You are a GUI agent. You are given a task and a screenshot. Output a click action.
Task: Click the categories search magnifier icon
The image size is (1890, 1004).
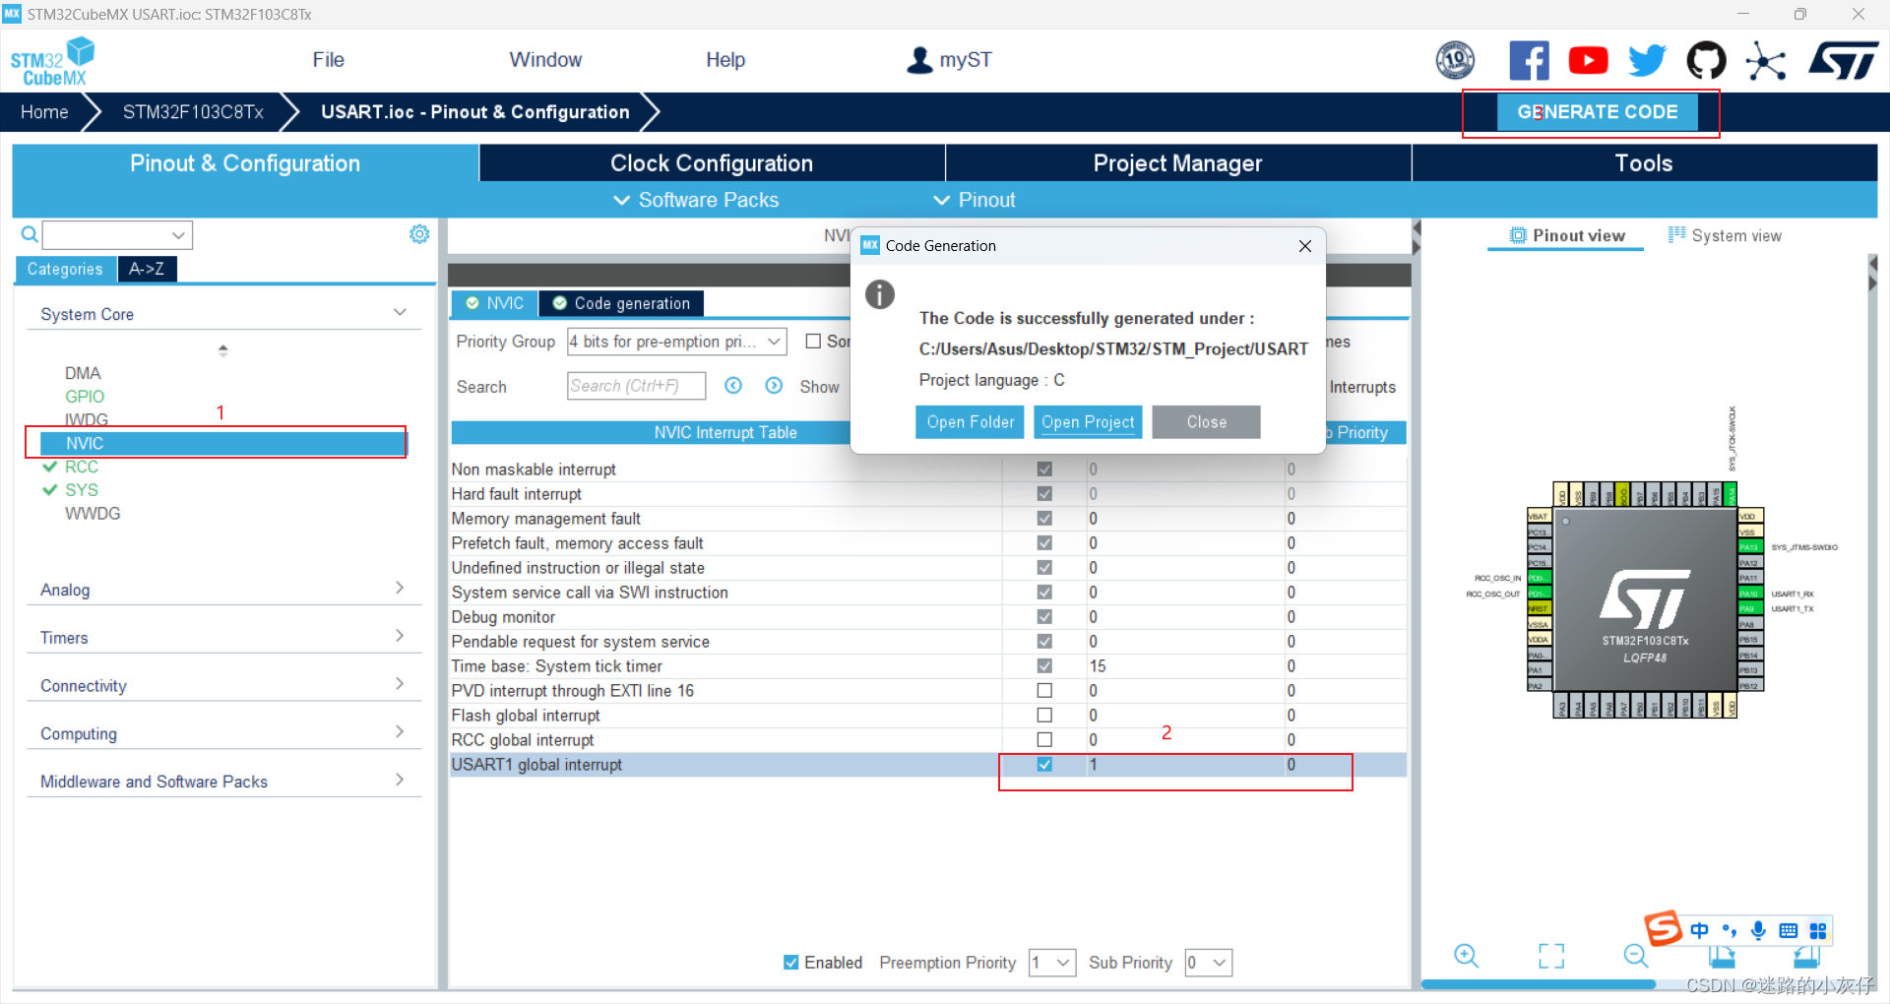click(30, 234)
